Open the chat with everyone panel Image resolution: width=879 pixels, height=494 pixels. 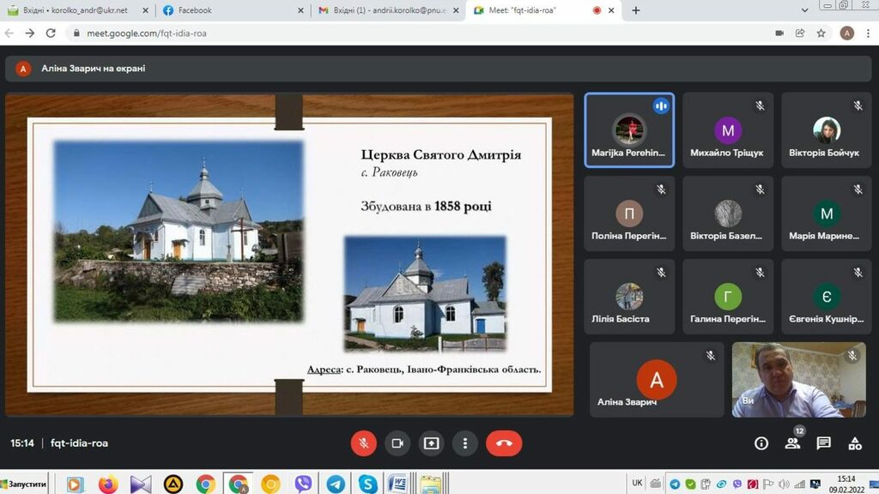tap(823, 443)
